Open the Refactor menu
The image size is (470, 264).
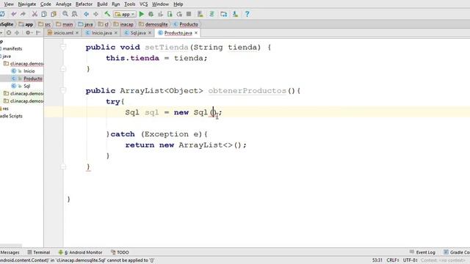click(x=84, y=4)
